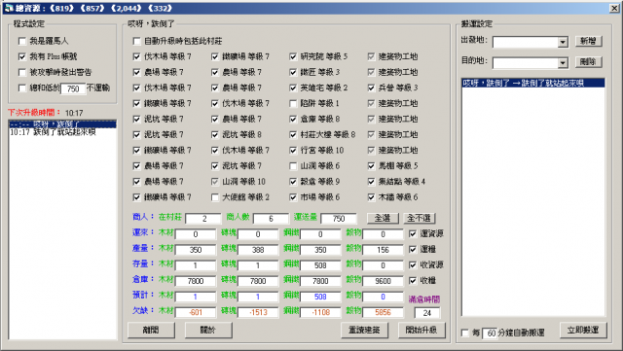Click the 滿倉時間 field showing 24
This screenshot has height=351, width=623.
(x=427, y=313)
